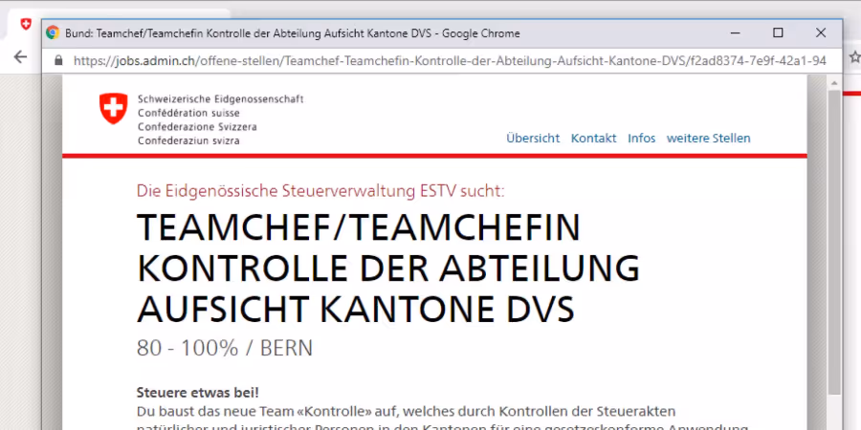Click the 'Schweizerische Eidgenossenschaft' logo text

tap(221, 99)
